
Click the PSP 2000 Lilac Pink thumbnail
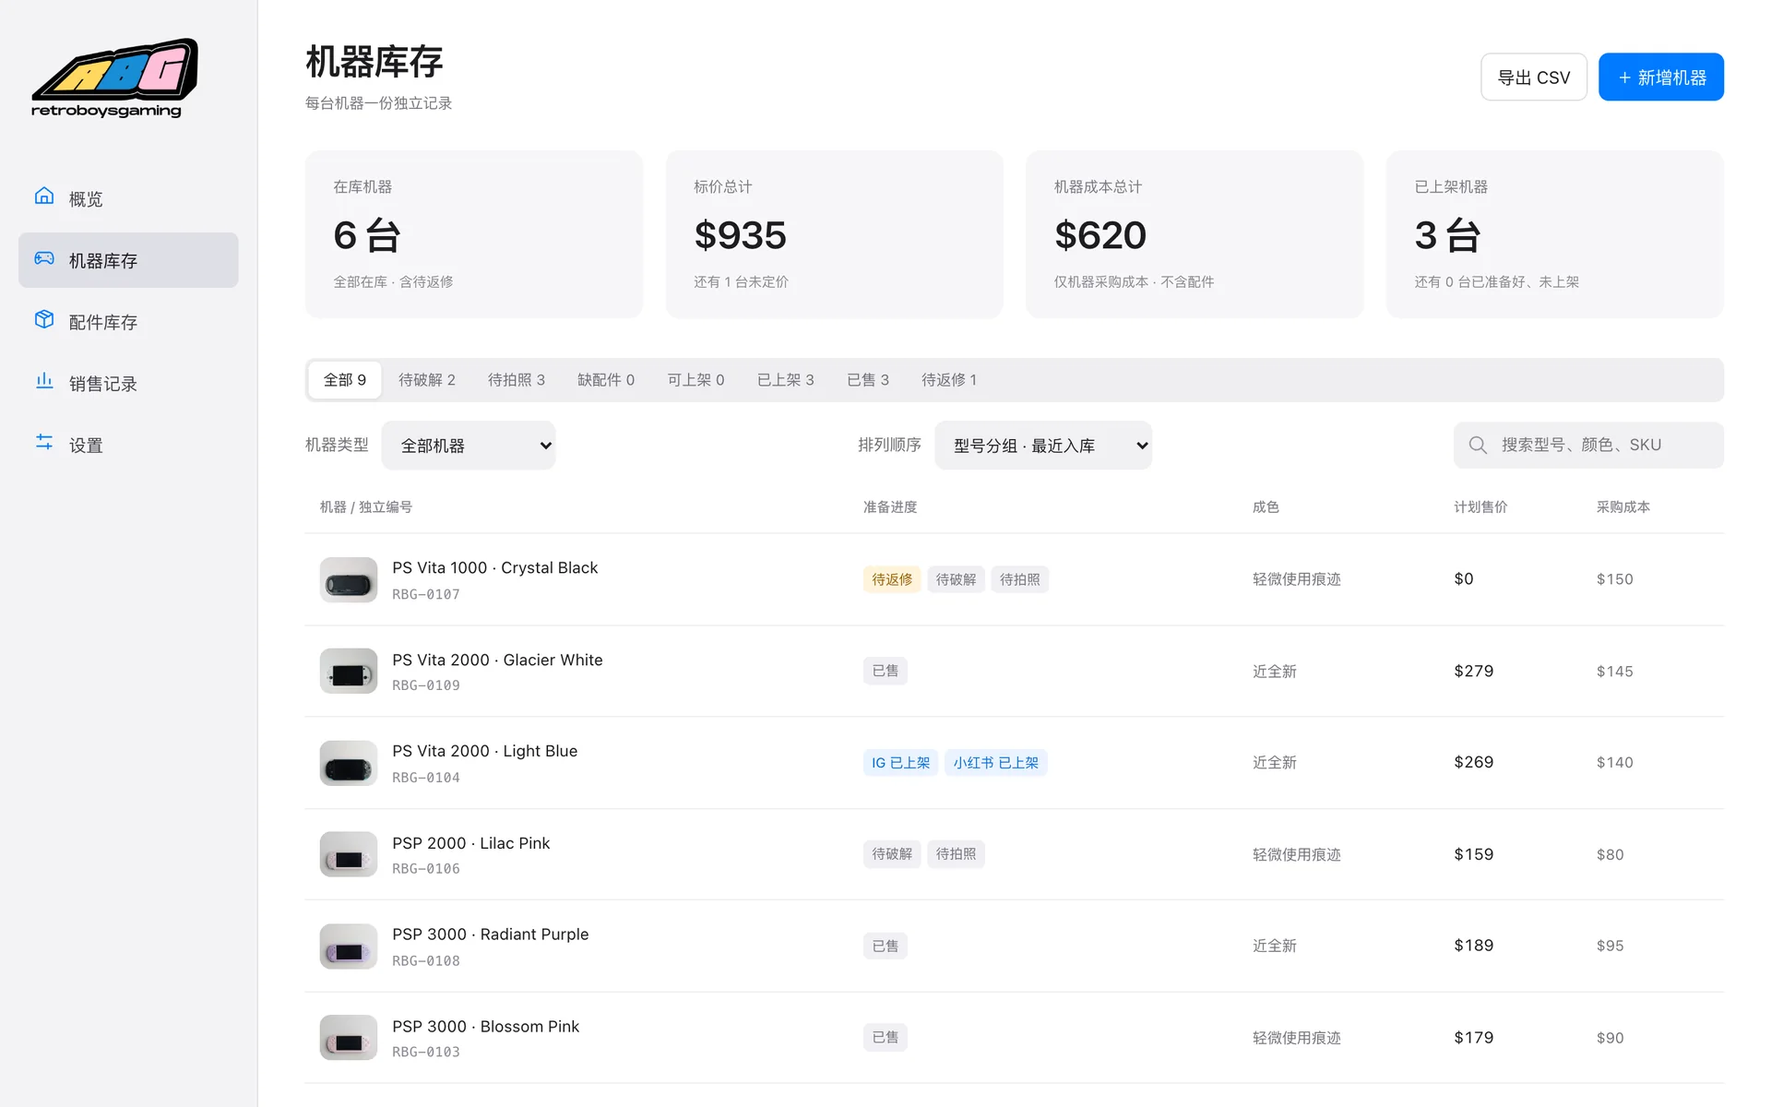(x=349, y=854)
